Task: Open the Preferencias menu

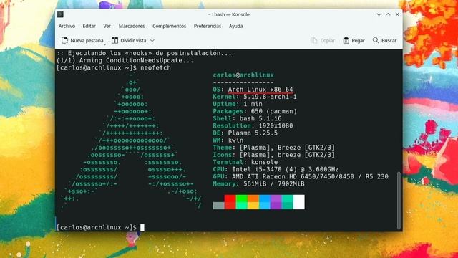Action: pos(208,26)
